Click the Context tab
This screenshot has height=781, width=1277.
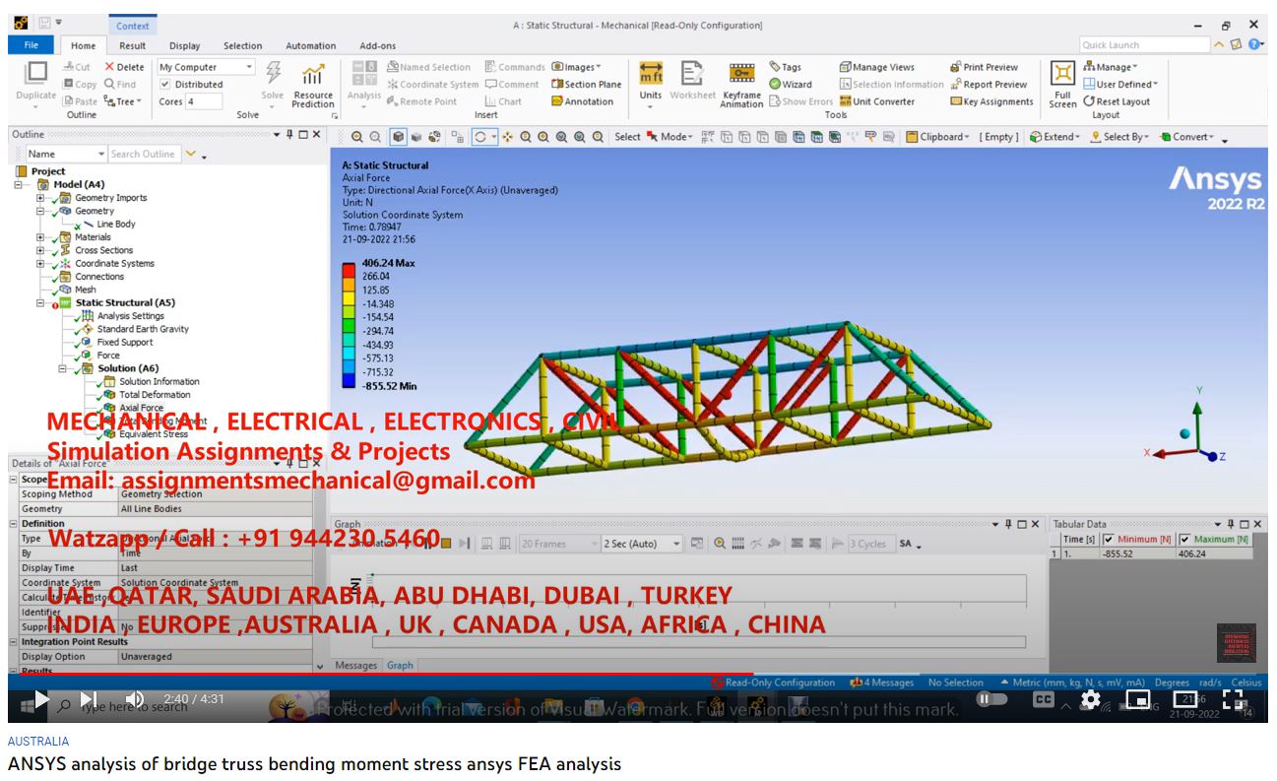coord(133,27)
